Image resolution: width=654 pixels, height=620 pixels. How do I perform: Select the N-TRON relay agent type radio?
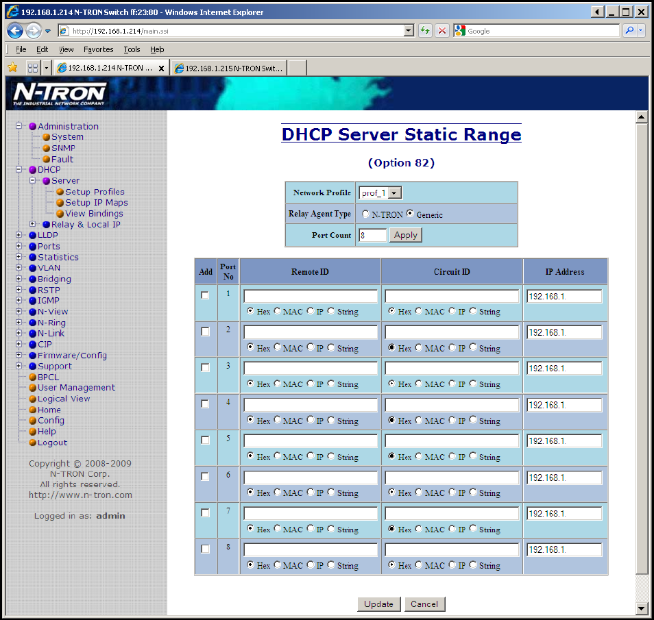(x=365, y=214)
